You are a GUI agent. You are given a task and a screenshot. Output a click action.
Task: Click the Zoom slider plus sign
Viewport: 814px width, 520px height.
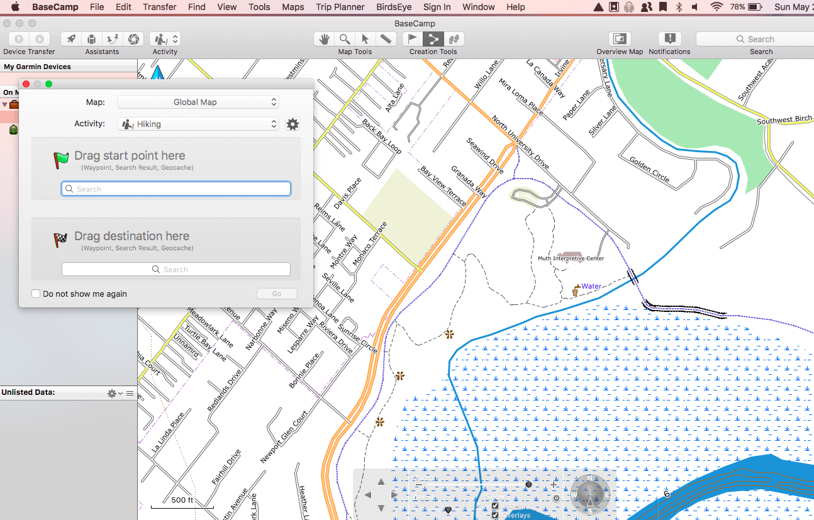click(554, 485)
